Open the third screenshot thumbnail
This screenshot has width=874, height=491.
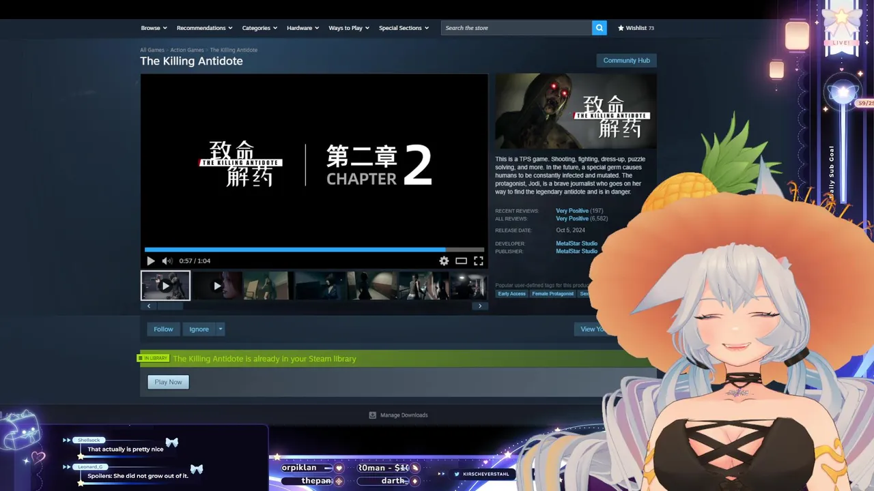pyautogui.click(x=268, y=286)
